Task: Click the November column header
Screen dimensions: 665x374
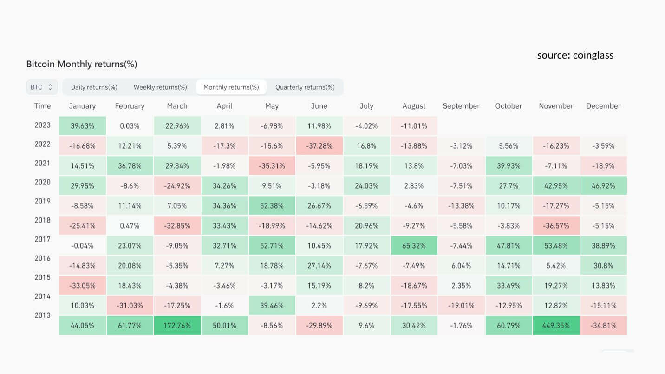Action: click(556, 106)
